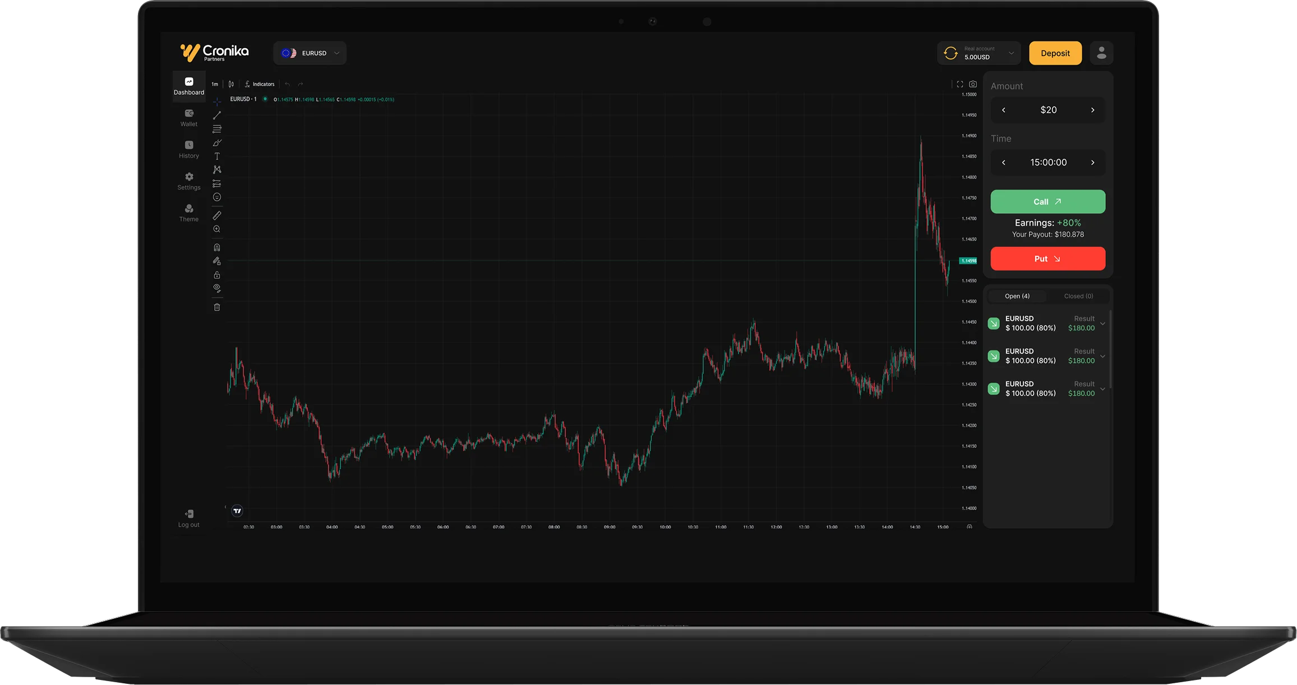Toggle lock all drawings
Screen dimensions: 1297x685
pyautogui.click(x=217, y=275)
